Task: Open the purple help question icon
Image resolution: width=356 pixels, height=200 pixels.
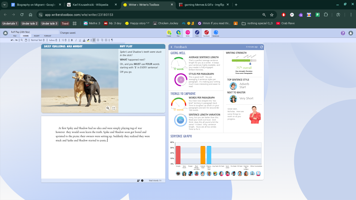Action: click(343, 33)
